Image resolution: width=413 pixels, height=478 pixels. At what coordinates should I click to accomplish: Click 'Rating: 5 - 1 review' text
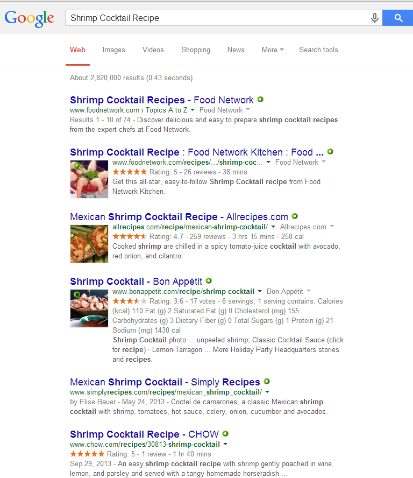137,454
